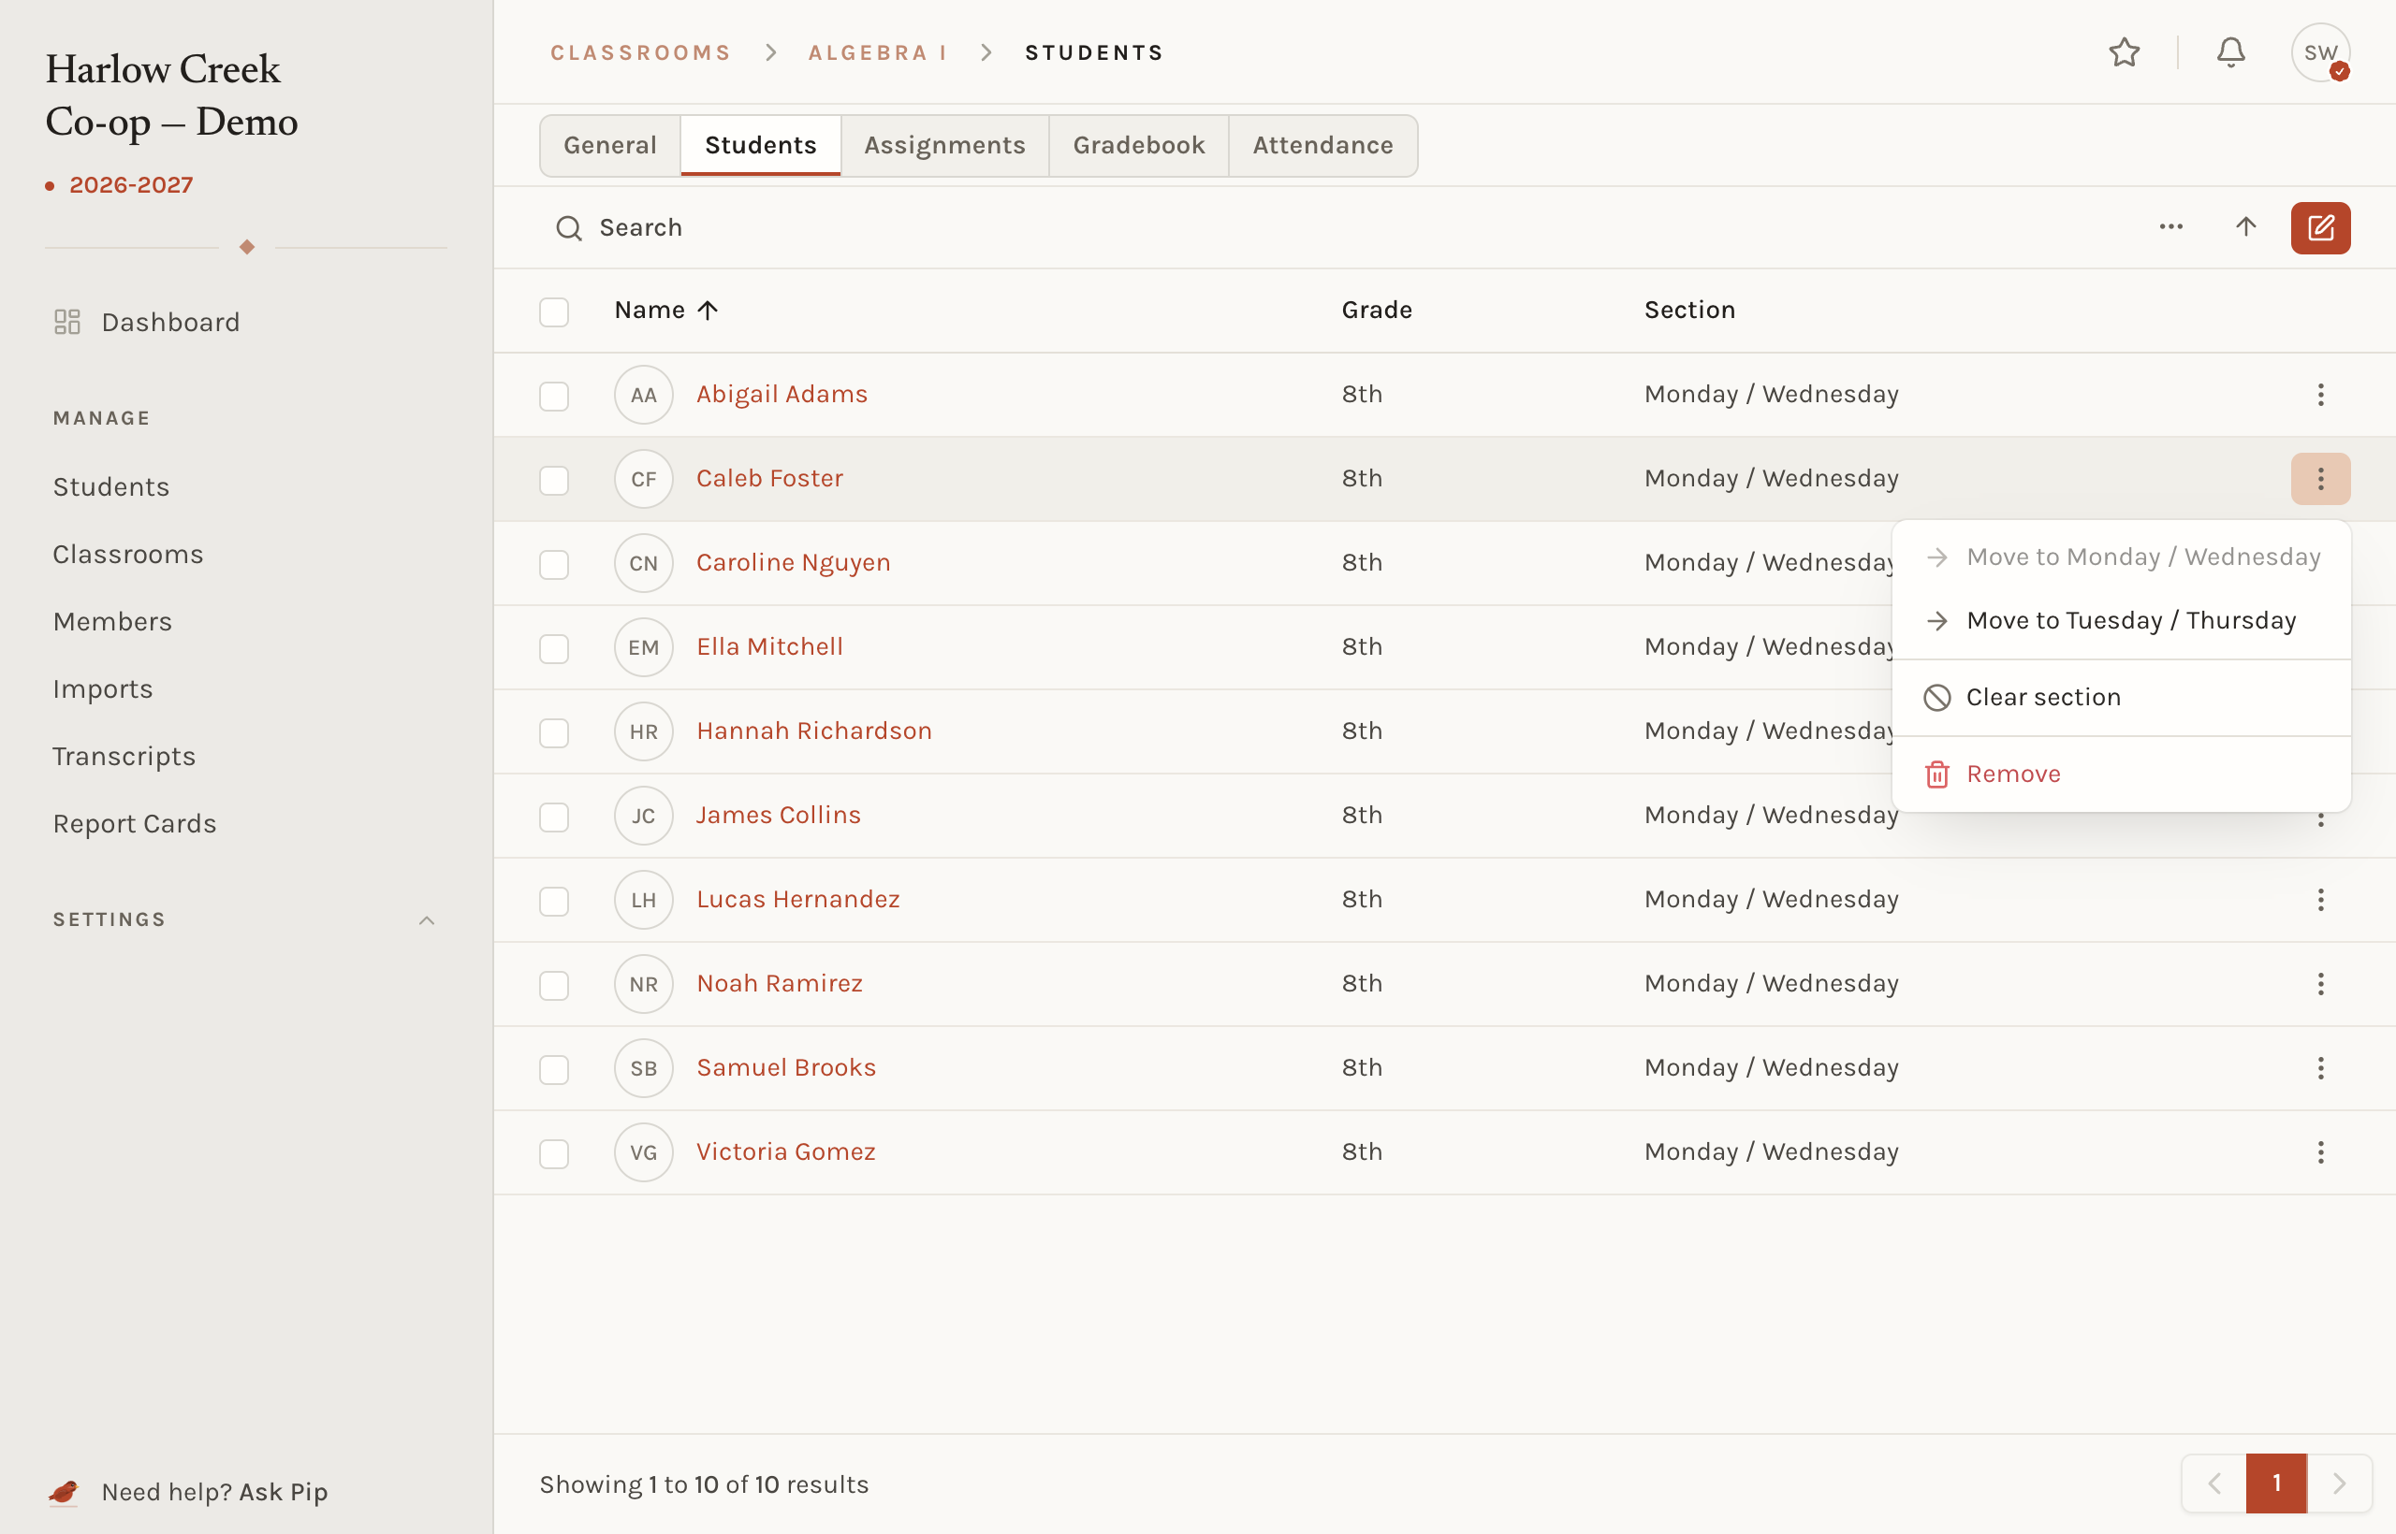Image resolution: width=2396 pixels, height=1534 pixels.
Task: Open row actions for Abigail Adams
Action: click(x=2320, y=395)
